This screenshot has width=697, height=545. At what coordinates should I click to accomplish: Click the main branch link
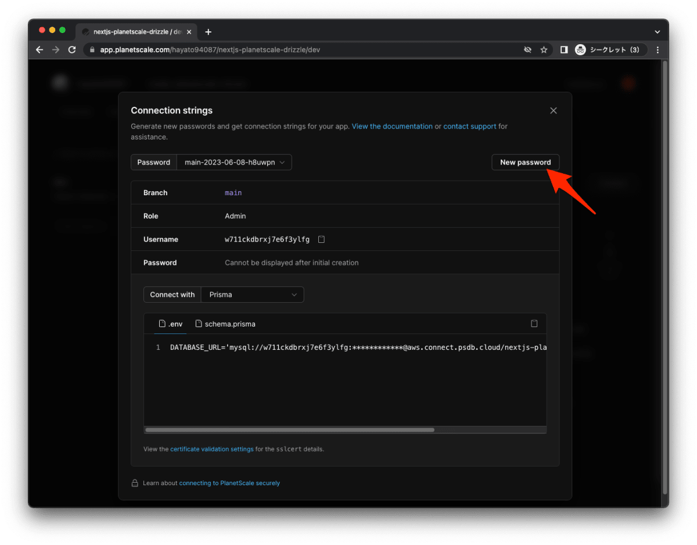(x=233, y=193)
